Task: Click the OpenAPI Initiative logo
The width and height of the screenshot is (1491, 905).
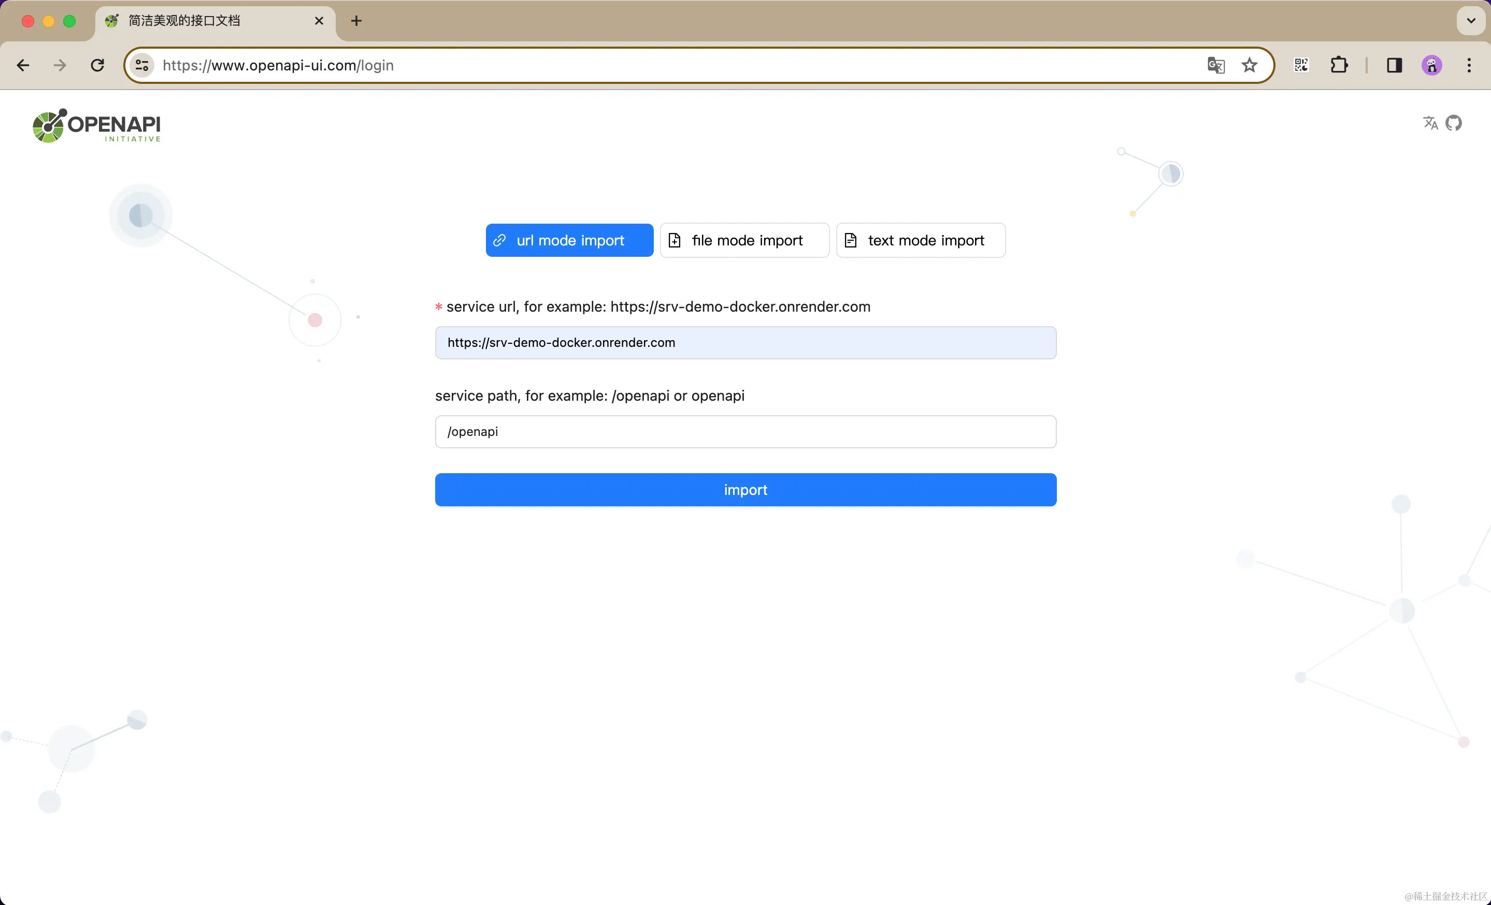Action: click(97, 126)
